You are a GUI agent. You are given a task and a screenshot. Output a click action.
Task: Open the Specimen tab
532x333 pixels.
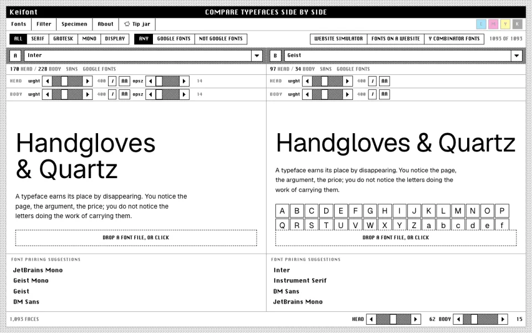pos(74,24)
